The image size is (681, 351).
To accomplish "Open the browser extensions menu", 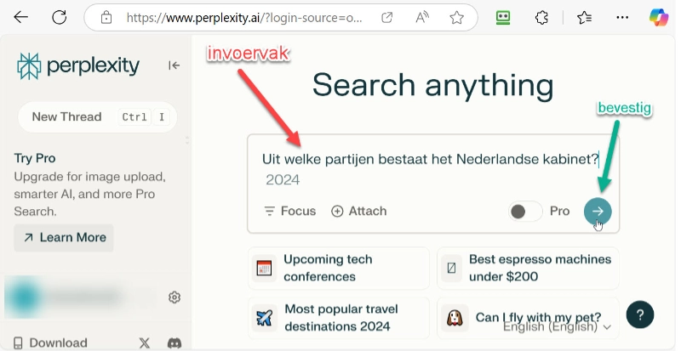I will [541, 17].
